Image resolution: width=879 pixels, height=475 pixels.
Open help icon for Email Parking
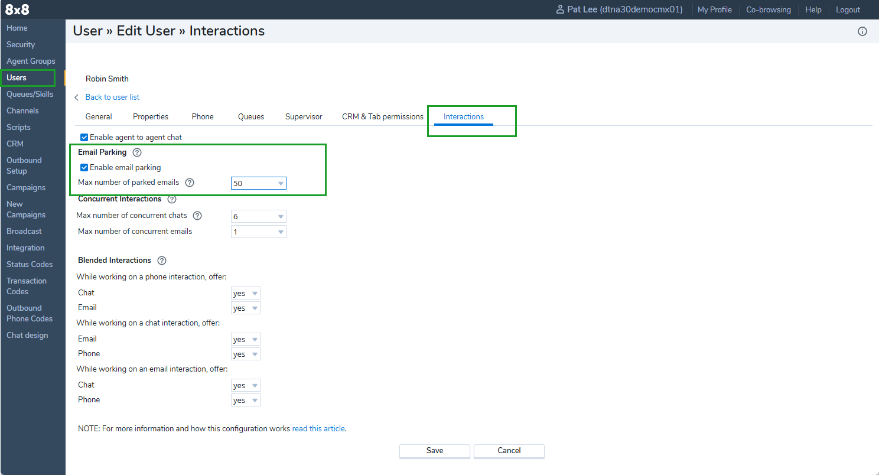(137, 152)
